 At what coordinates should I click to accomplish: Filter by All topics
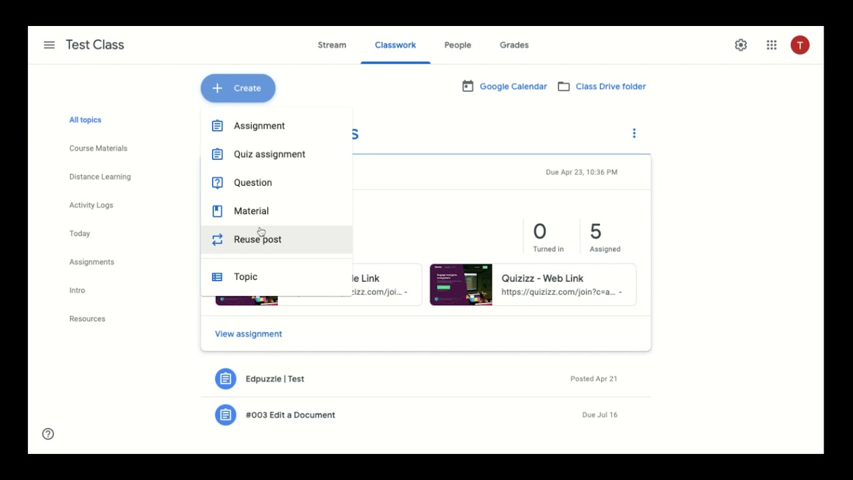pos(85,120)
